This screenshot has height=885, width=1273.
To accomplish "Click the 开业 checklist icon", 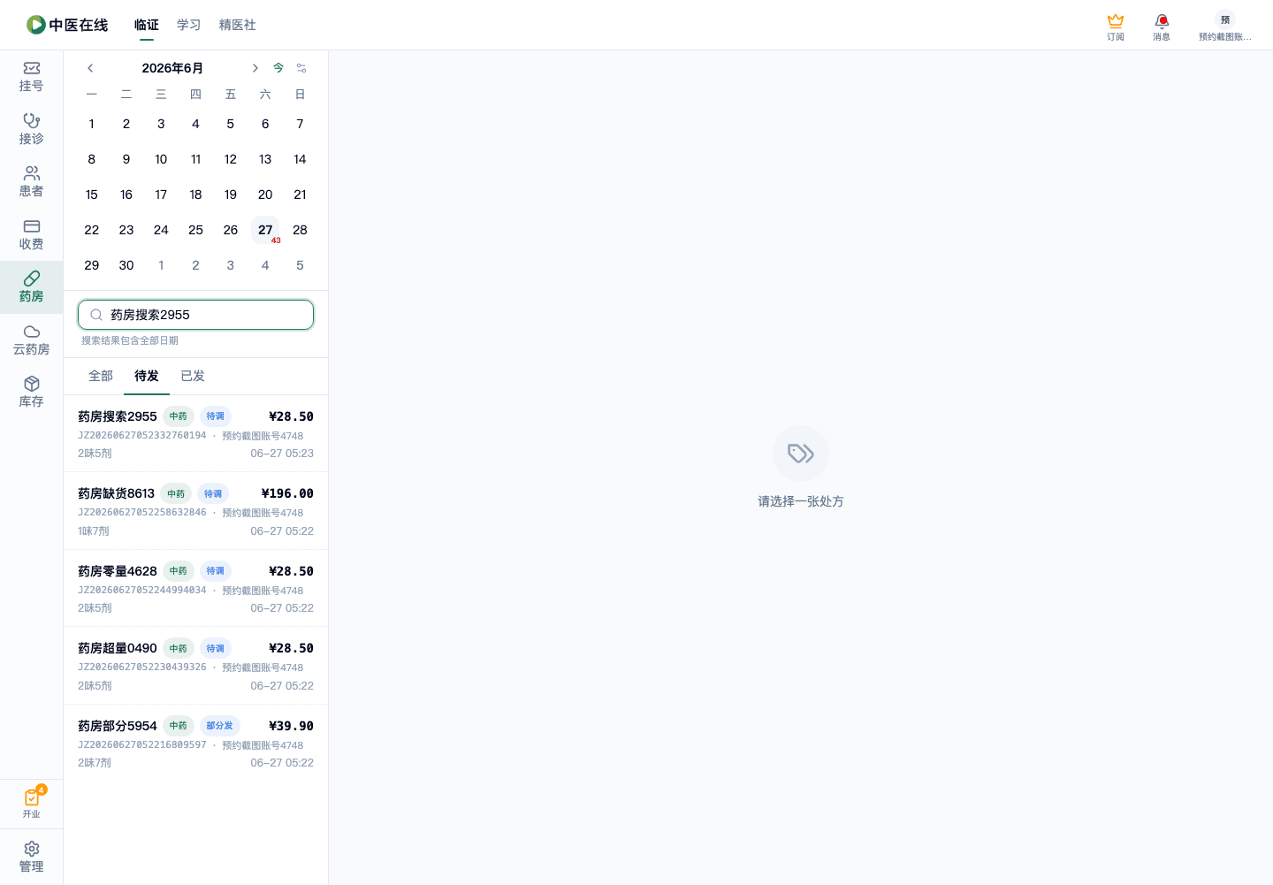I will pos(32,803).
